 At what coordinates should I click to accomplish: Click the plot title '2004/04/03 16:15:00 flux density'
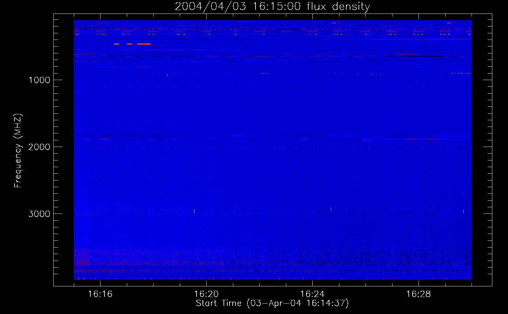coord(272,7)
